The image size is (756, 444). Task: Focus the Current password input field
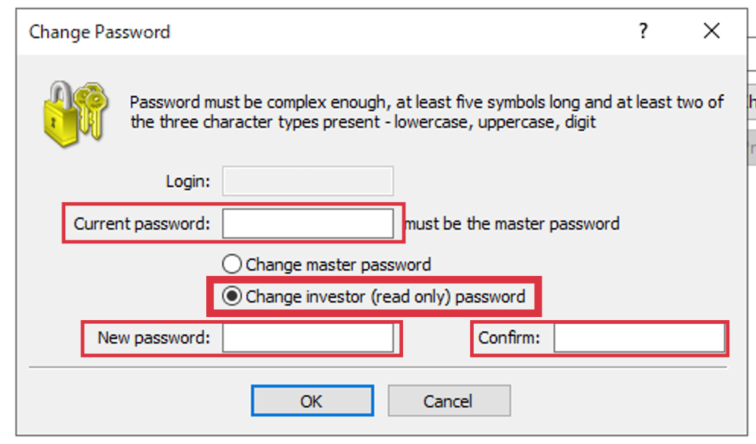[x=307, y=224]
